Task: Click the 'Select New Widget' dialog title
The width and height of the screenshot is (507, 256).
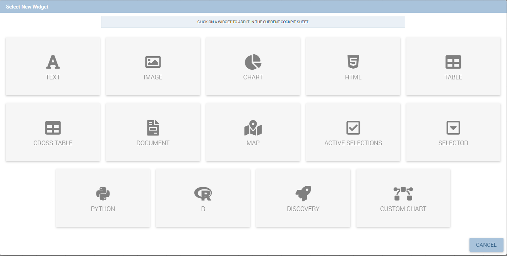Action: pos(27,7)
